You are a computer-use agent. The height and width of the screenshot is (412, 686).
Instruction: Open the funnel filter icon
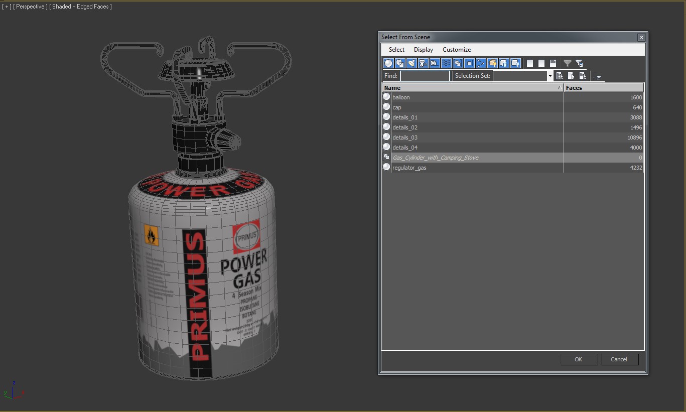568,63
